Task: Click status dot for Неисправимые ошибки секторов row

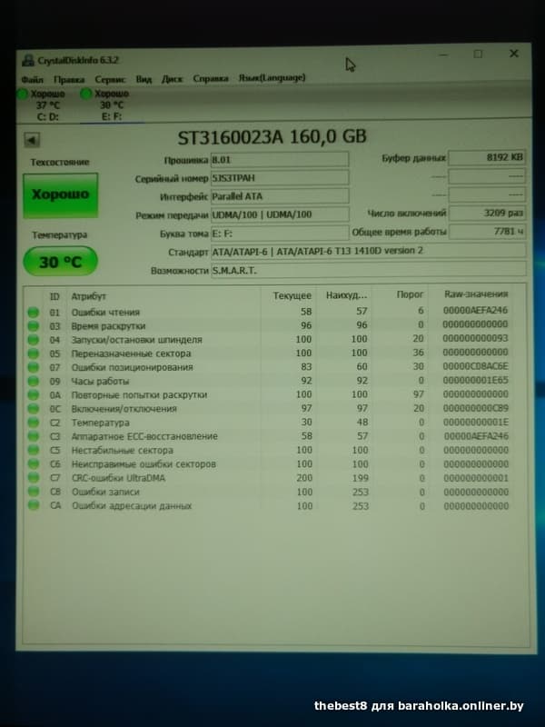Action: 33,463
